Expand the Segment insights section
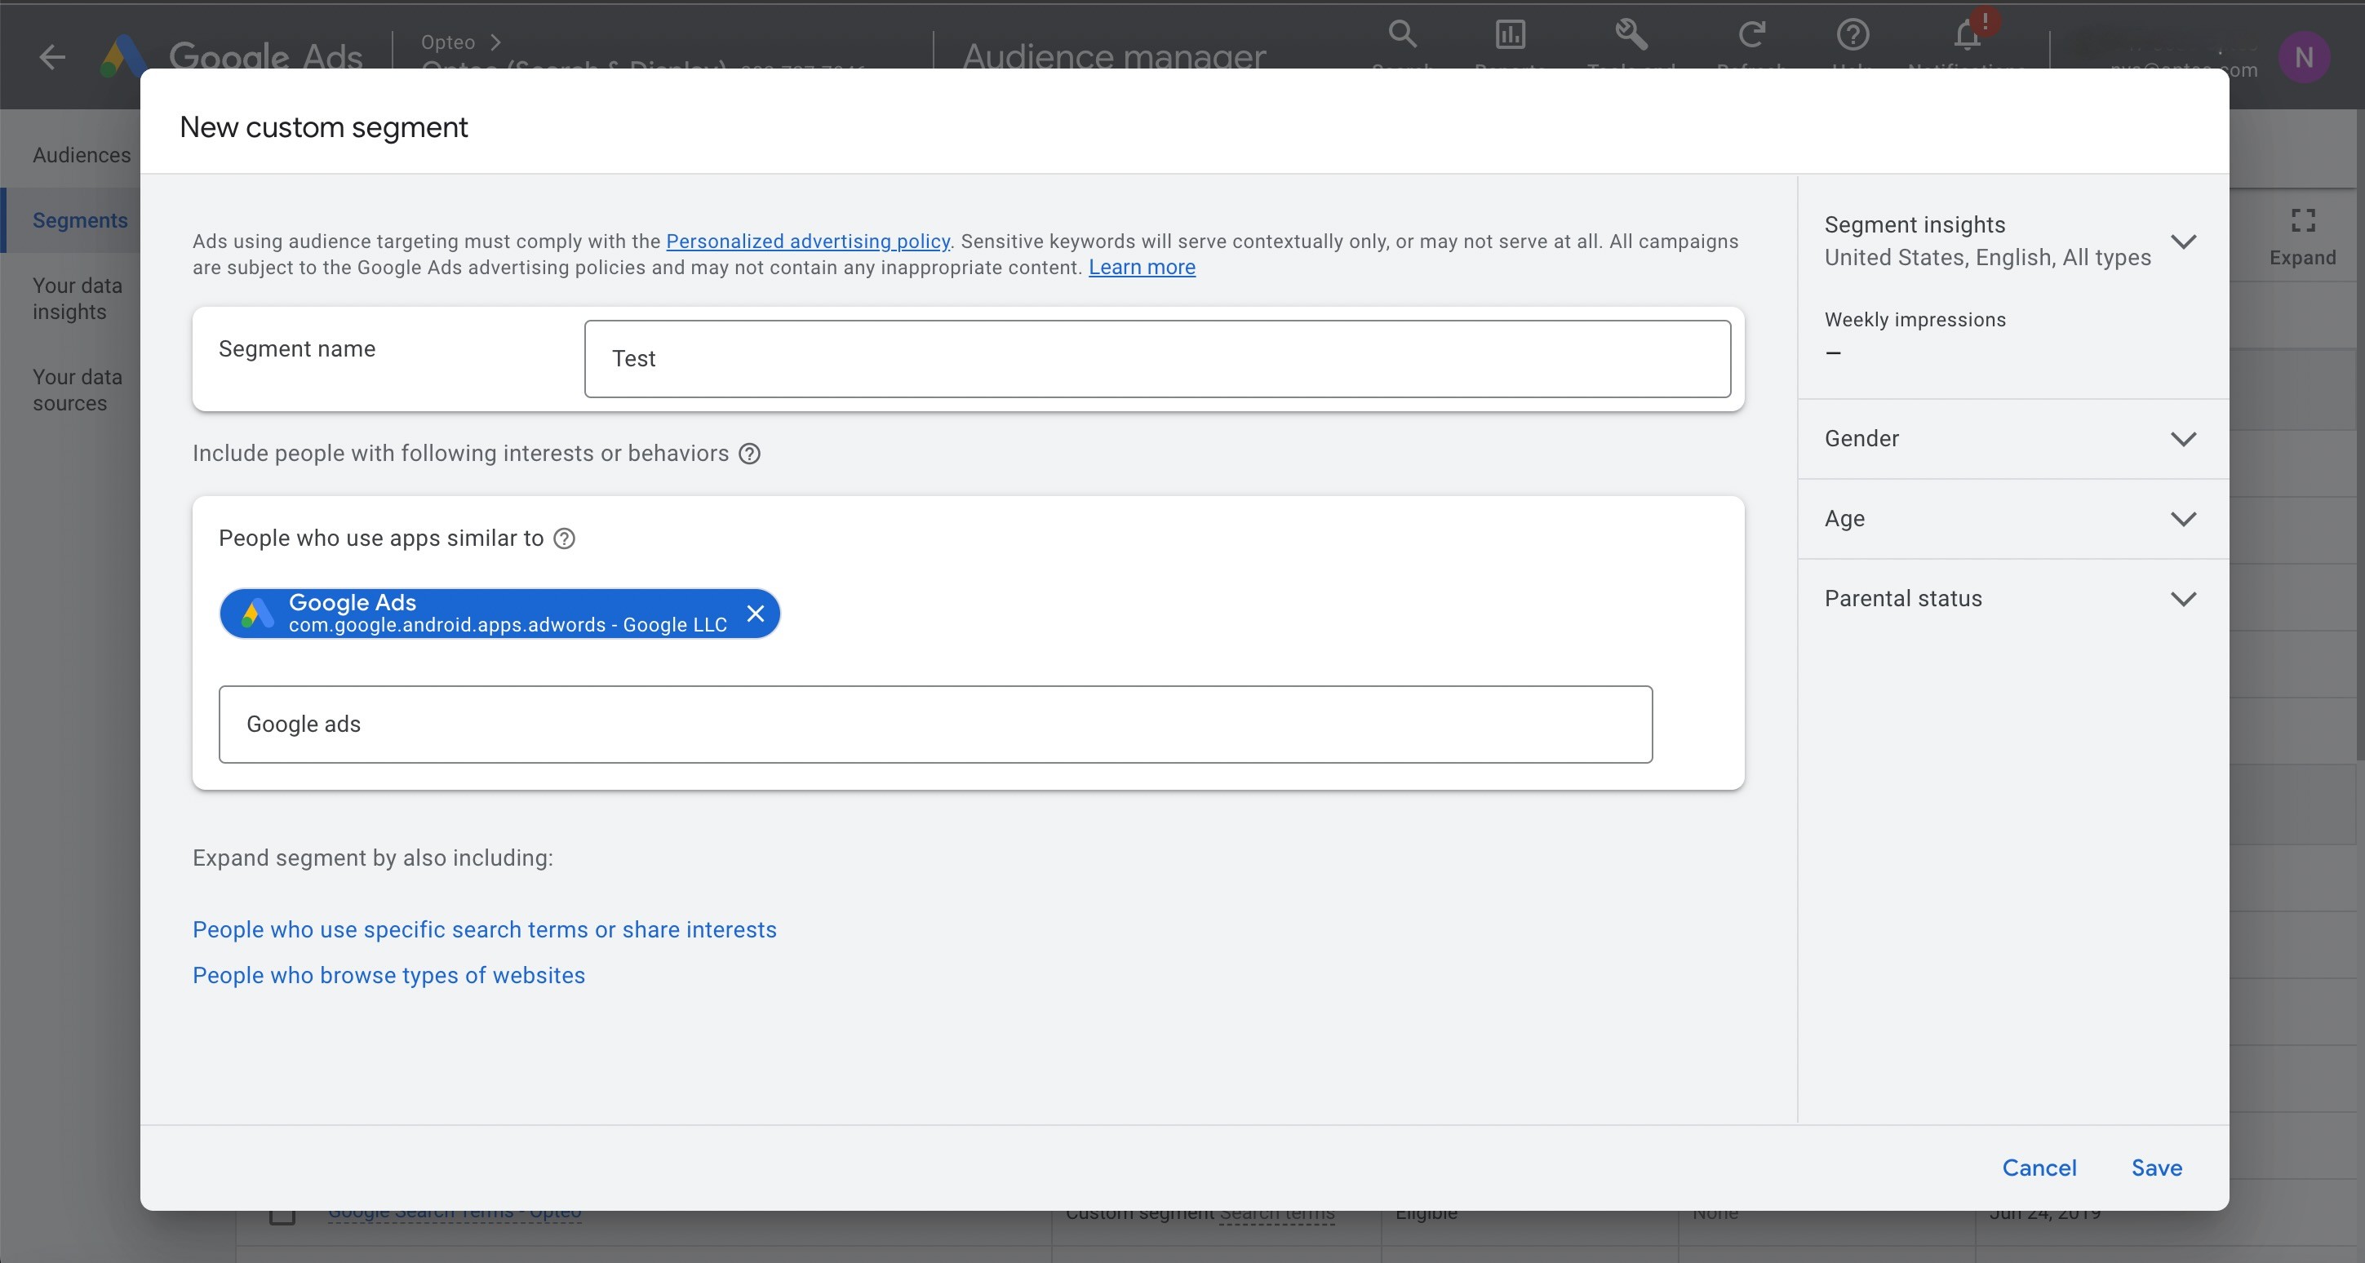Screen dimensions: 2365x1263 [x=2183, y=242]
